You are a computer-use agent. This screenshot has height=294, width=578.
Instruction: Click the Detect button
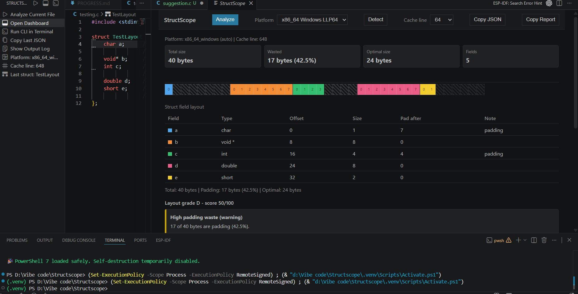pyautogui.click(x=375, y=19)
